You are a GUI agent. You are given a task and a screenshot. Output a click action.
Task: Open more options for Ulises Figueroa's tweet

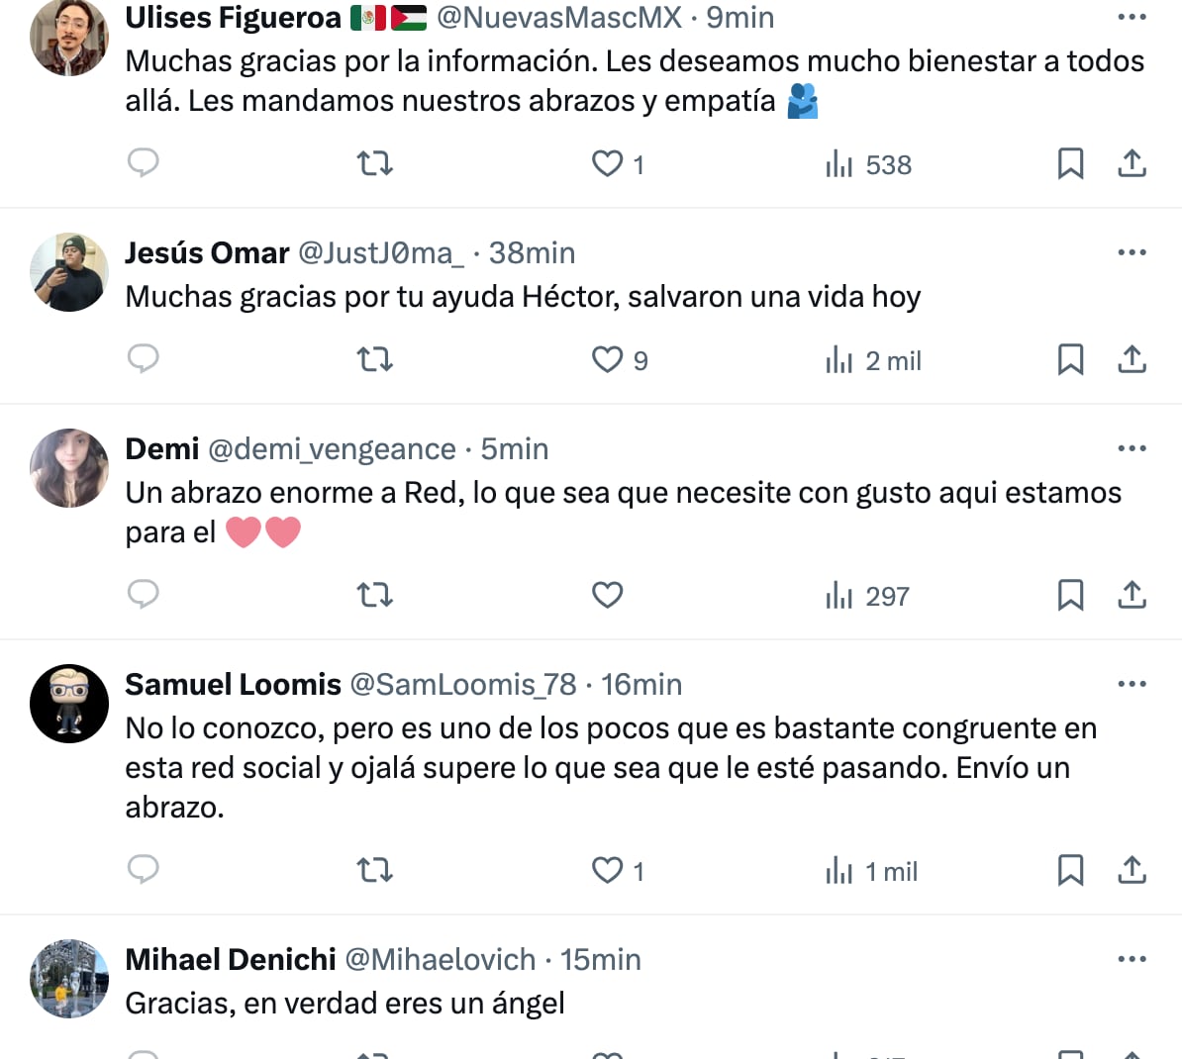1132,17
